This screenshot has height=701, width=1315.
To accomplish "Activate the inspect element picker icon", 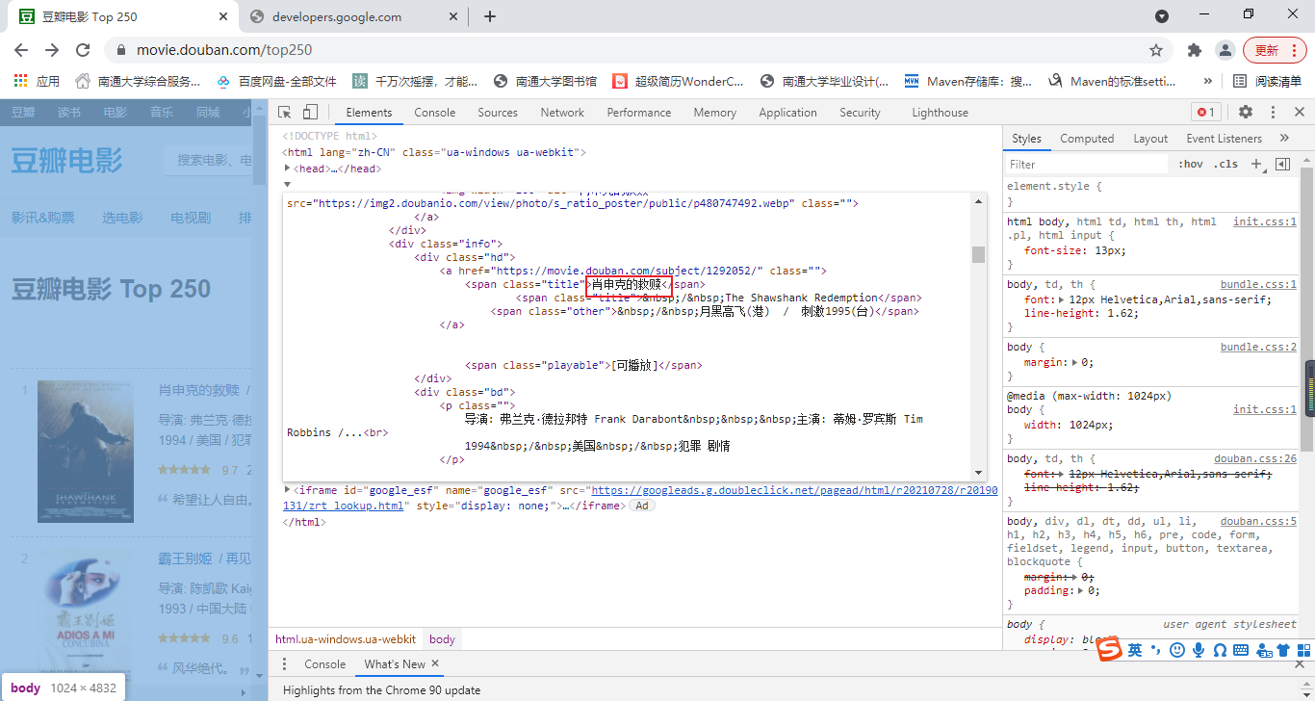I will [x=285, y=113].
